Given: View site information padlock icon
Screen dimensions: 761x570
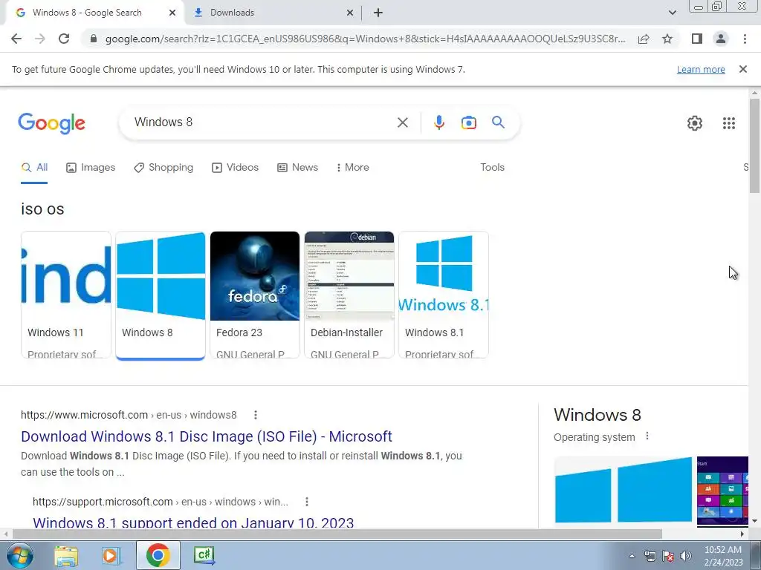Looking at the screenshot, I should tap(94, 39).
